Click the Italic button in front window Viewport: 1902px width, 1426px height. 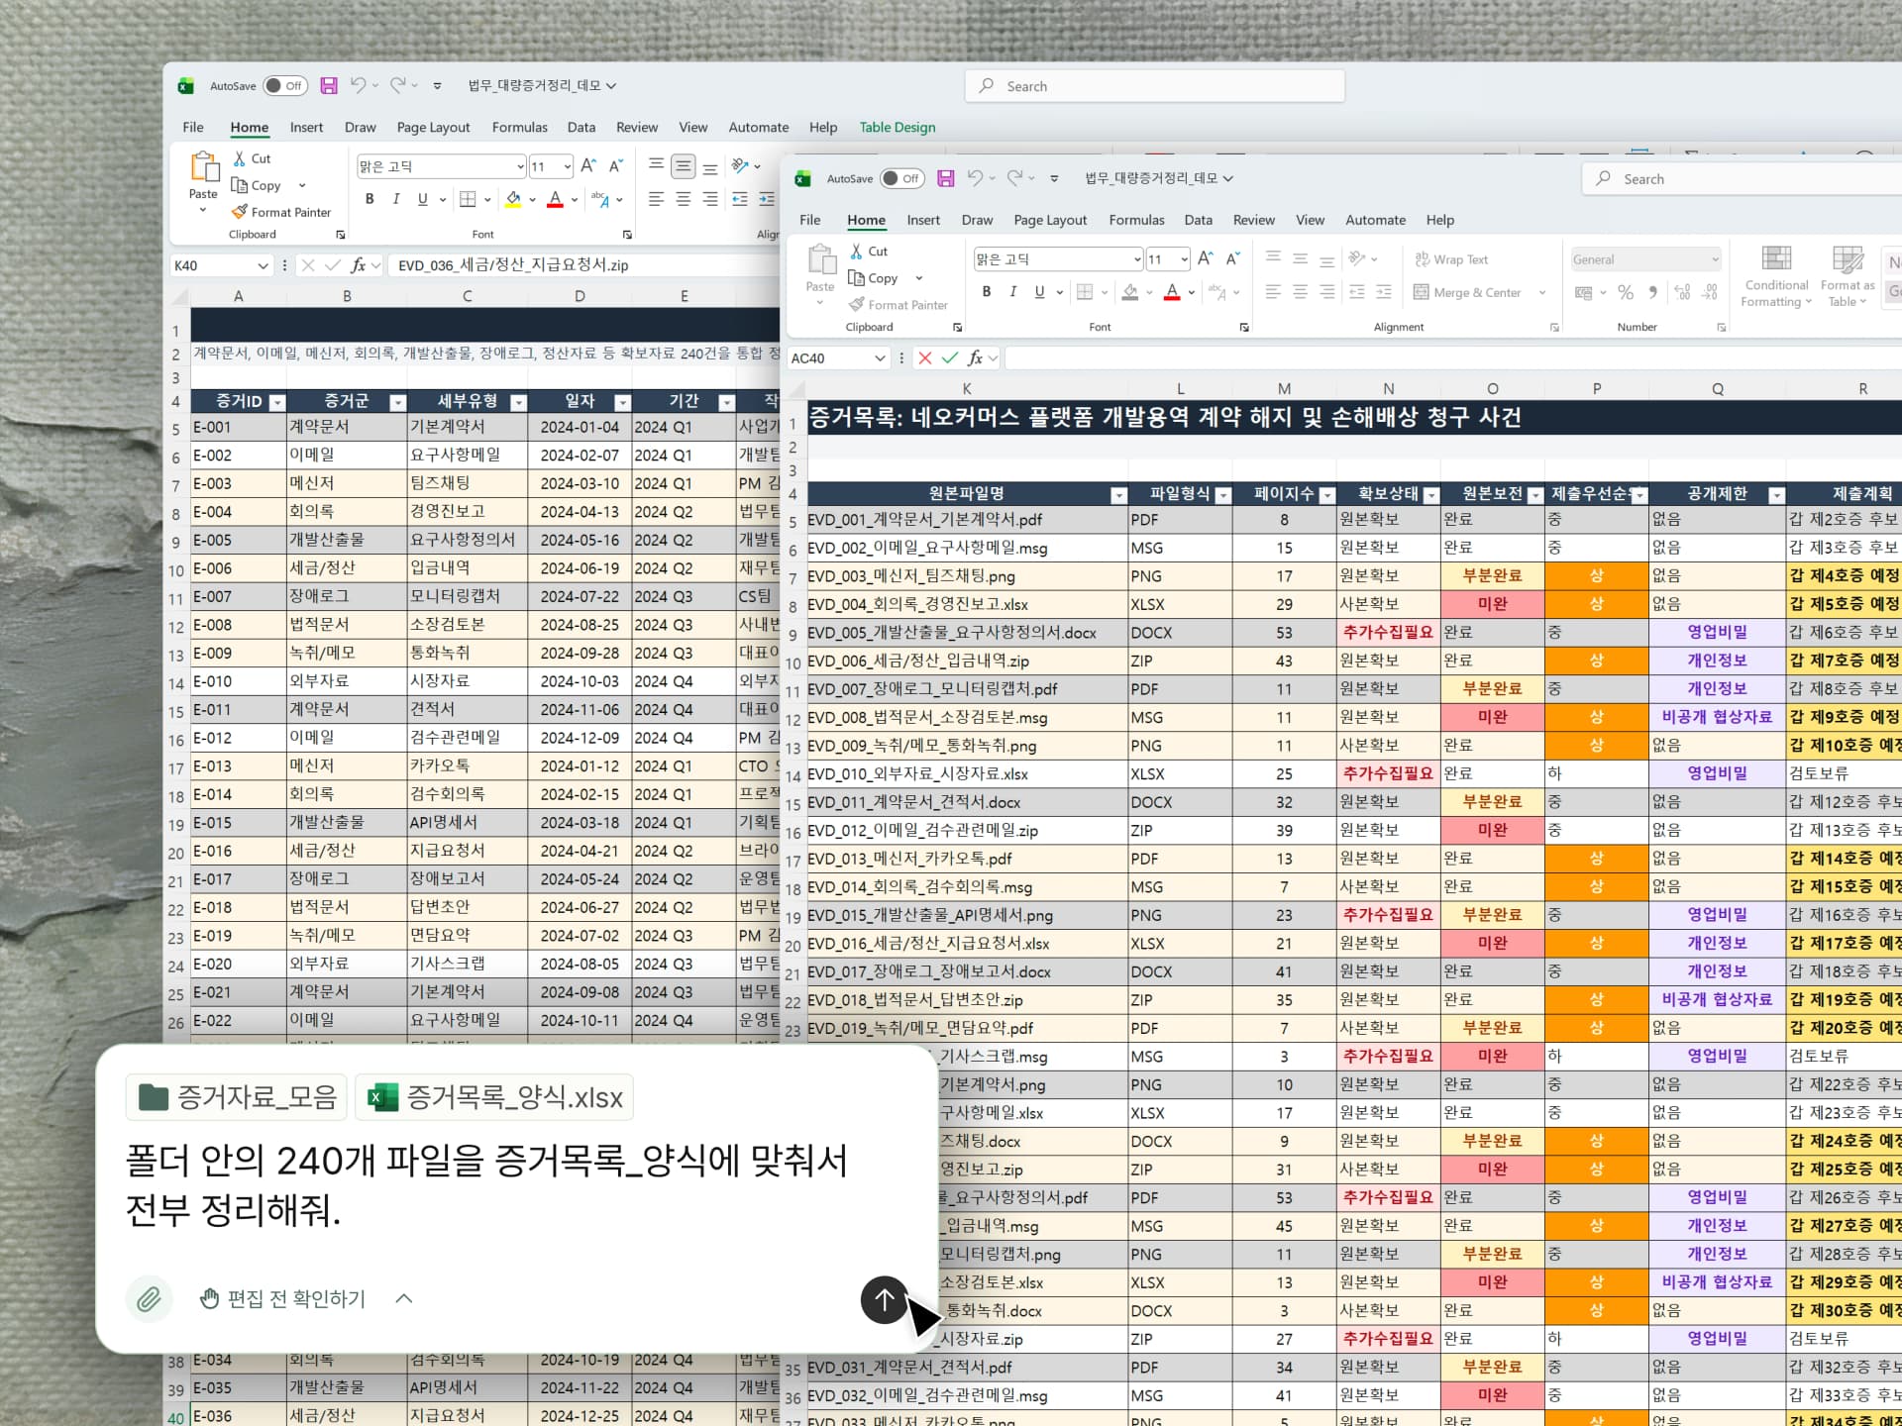[x=1012, y=292]
